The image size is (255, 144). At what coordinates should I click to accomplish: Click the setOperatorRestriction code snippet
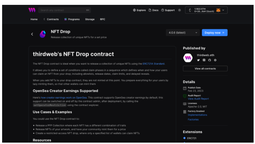[x=50, y=105]
